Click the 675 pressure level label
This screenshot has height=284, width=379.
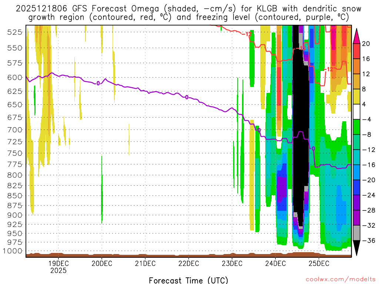pyautogui.click(x=15, y=117)
